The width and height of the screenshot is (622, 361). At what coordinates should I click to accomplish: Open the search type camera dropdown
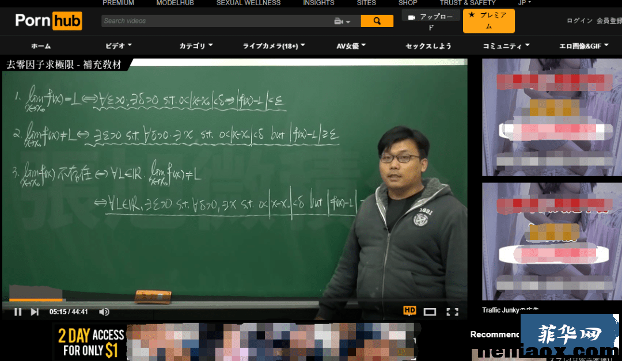[x=342, y=21]
